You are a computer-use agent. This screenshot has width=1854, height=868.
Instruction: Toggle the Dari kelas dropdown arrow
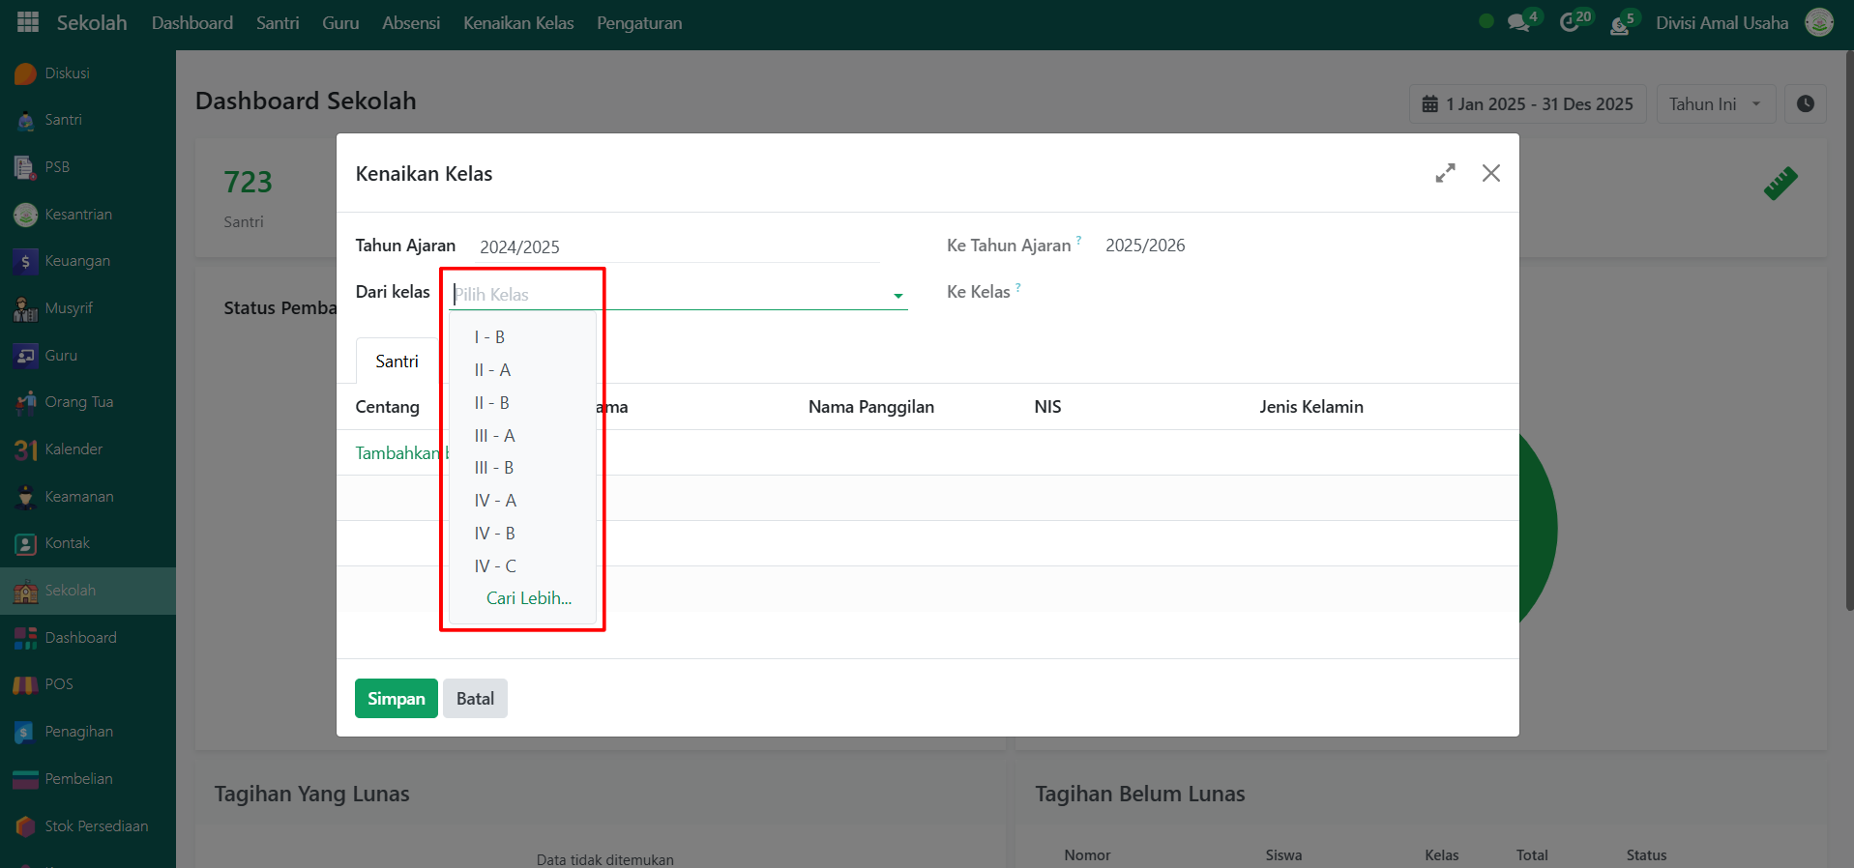tap(898, 296)
